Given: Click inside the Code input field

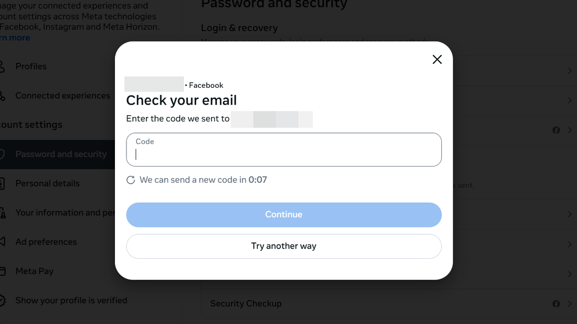Looking at the screenshot, I should [x=284, y=153].
